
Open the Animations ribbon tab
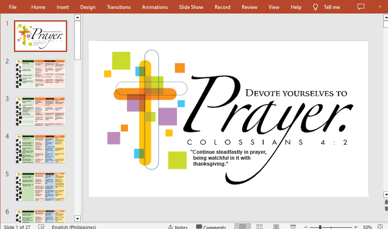[x=155, y=7]
